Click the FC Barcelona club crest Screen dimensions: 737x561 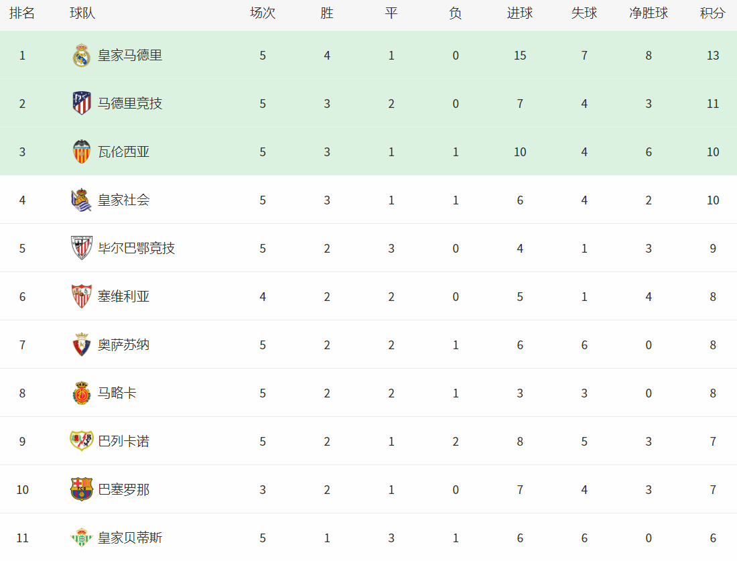pos(81,489)
